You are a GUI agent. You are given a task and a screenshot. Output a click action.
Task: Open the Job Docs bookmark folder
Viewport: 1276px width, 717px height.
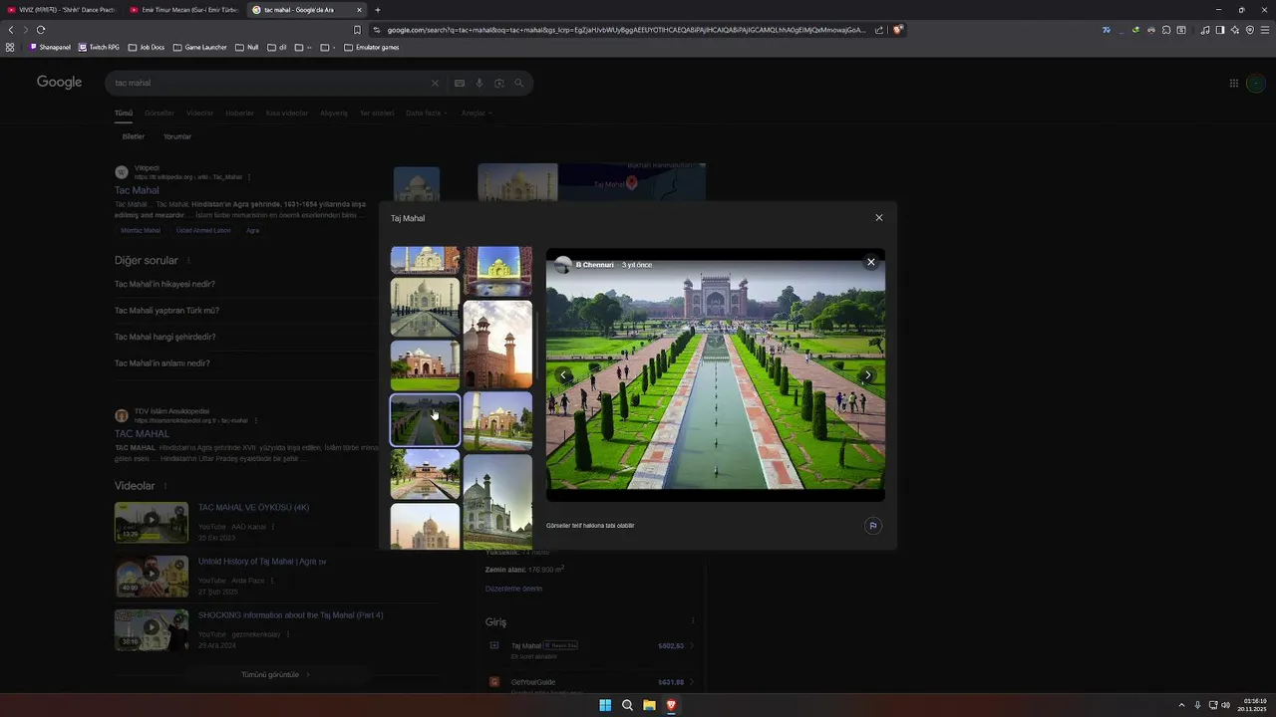pyautogui.click(x=146, y=47)
